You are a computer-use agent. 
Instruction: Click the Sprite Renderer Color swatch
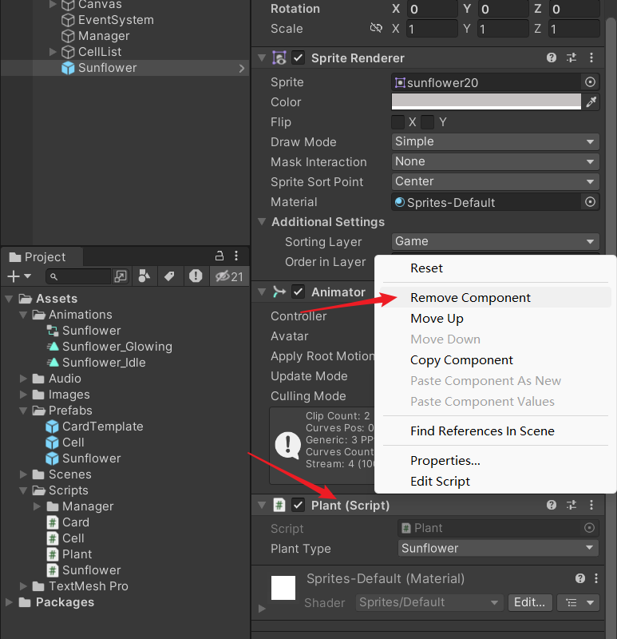[x=486, y=102]
